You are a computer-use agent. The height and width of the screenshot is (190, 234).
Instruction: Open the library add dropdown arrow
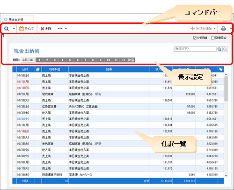215,29
